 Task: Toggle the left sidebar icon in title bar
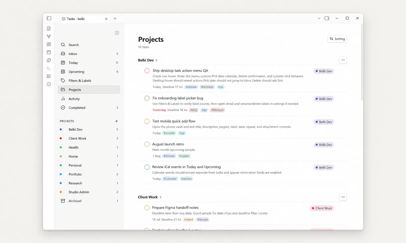click(49, 18)
